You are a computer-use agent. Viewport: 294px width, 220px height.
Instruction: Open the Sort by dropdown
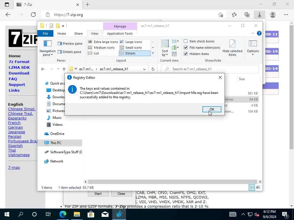tap(165, 48)
